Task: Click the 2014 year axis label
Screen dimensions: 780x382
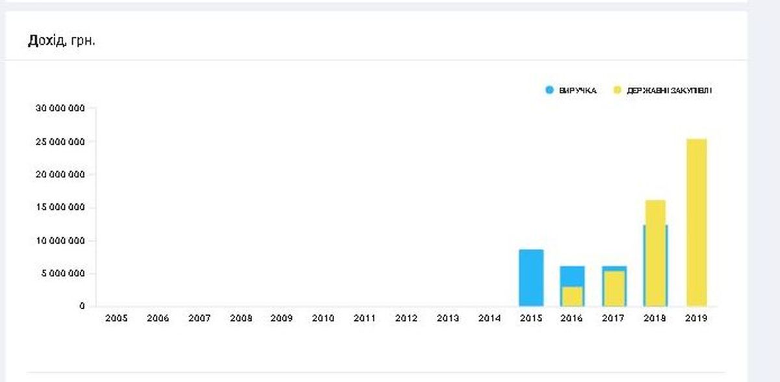Action: (x=489, y=319)
